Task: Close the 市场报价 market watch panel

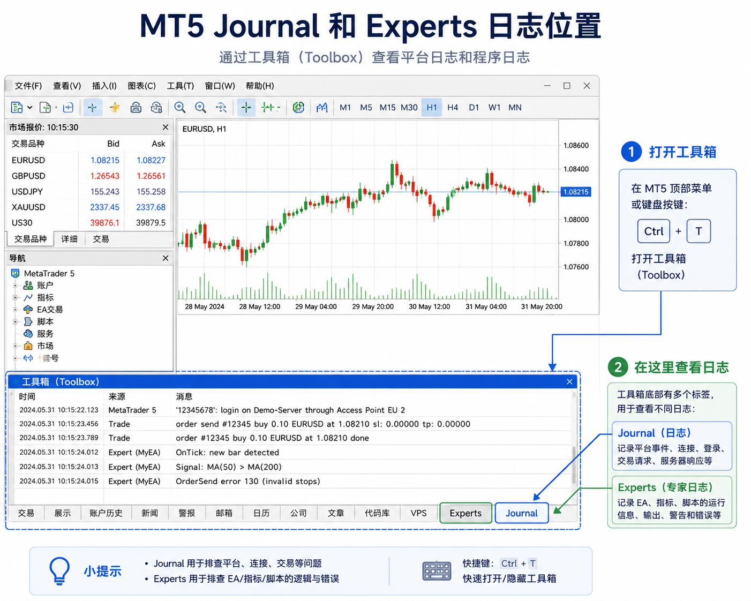Action: 166,127
